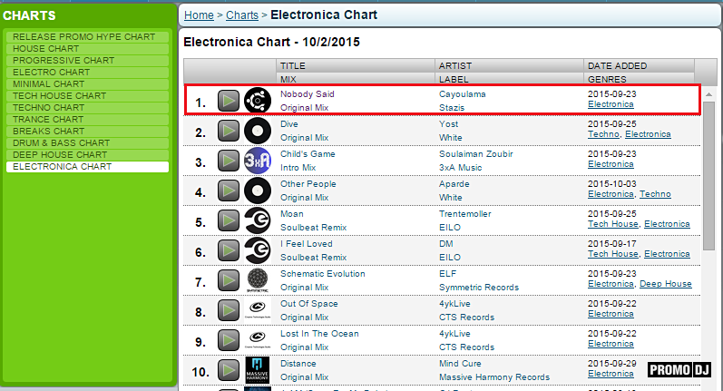Play the track Dive by Yost
The width and height of the screenshot is (723, 391).
point(229,131)
